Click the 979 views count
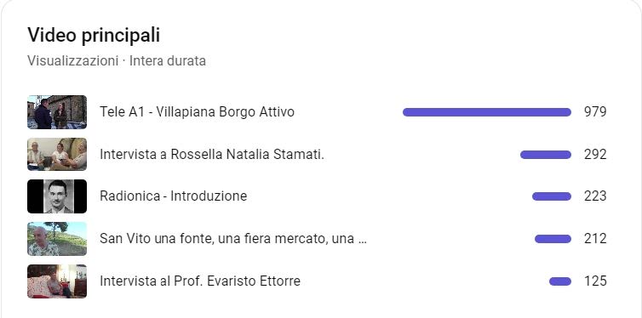 pyautogui.click(x=595, y=112)
